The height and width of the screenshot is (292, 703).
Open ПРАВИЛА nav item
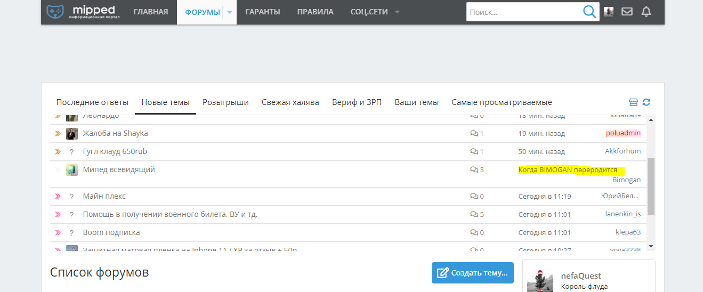(316, 12)
